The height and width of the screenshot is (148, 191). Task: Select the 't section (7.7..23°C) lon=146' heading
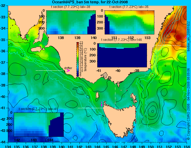point(121,40)
